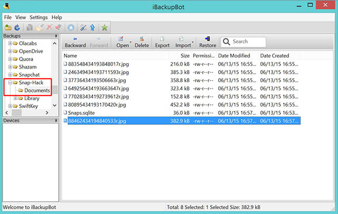Pin the Backups panel

56,36
